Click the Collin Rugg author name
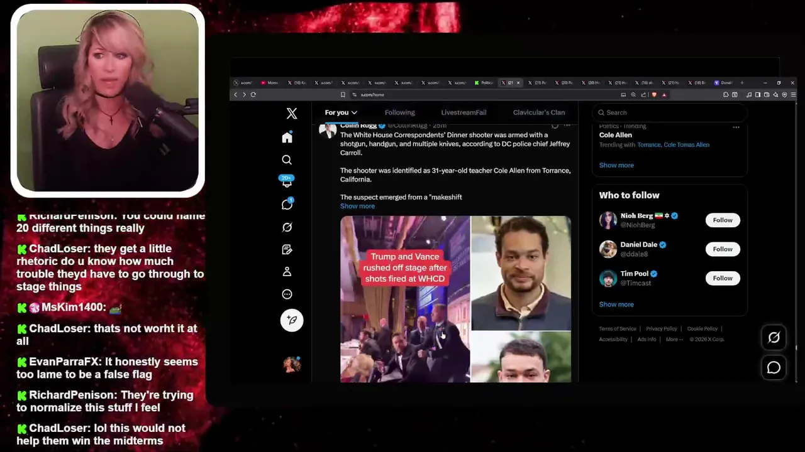Screen dimensions: 805x452 [358, 126]
